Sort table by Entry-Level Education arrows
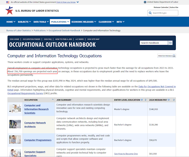The width and height of the screenshot is (189, 157). (x=145, y=100)
